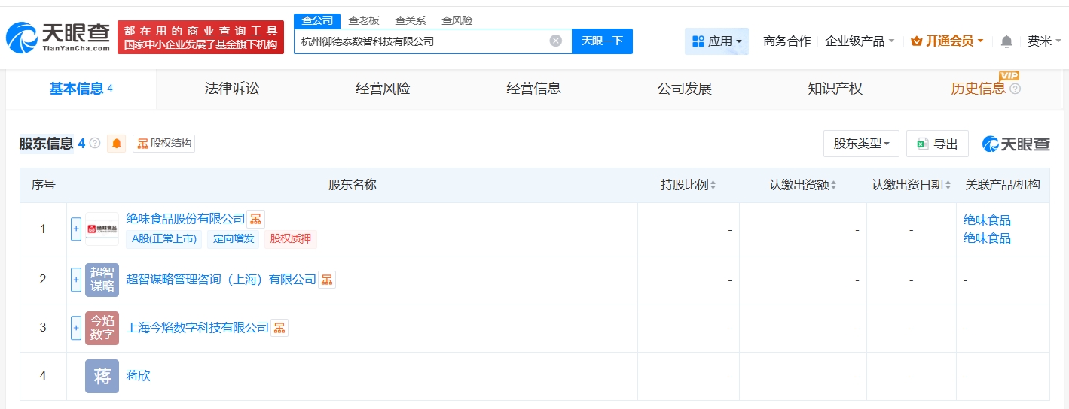Select the 经营信息 tab
The width and height of the screenshot is (1069, 409).
[533, 89]
